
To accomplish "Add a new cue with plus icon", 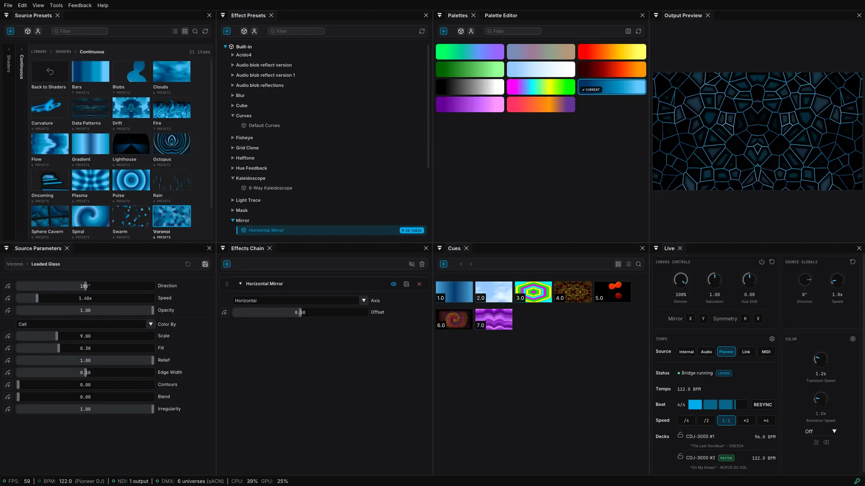I will [444, 264].
